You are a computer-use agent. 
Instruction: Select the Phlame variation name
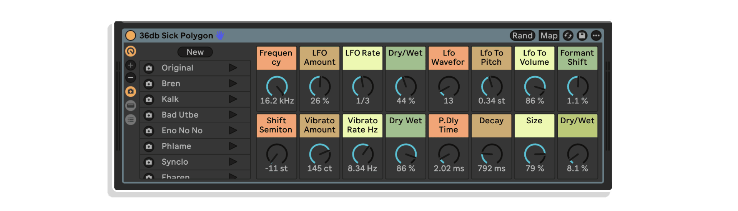tap(176, 146)
